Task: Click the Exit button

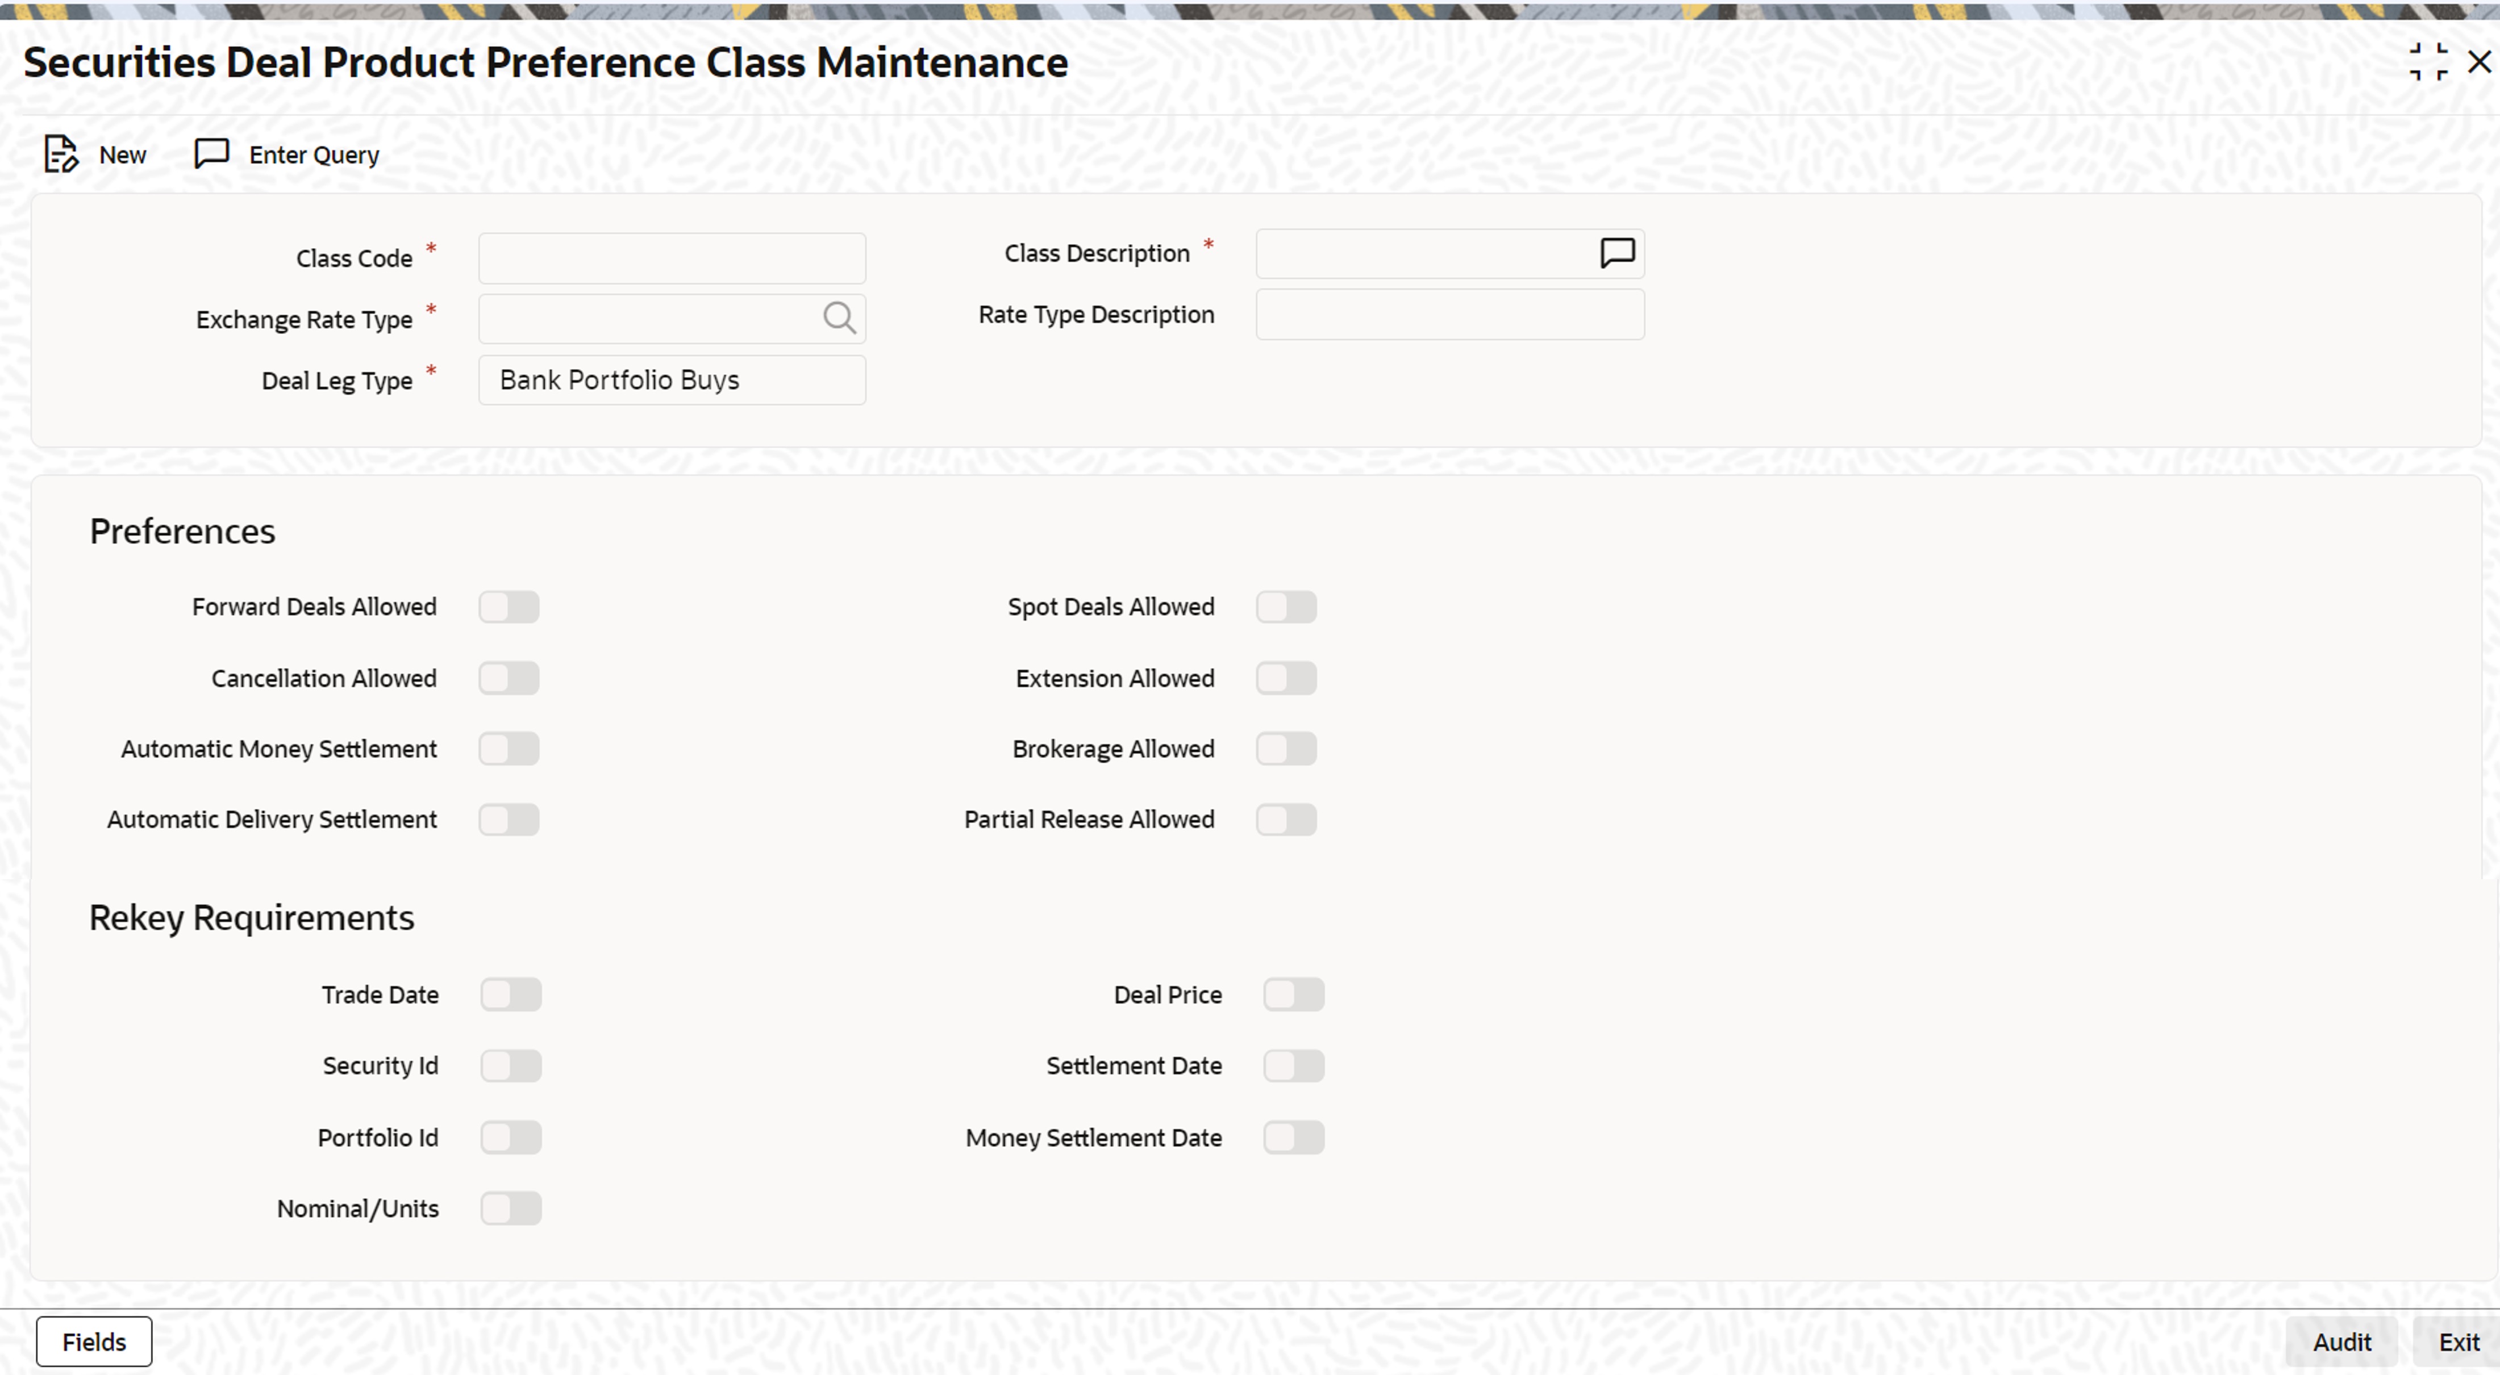Action: click(x=2457, y=1342)
